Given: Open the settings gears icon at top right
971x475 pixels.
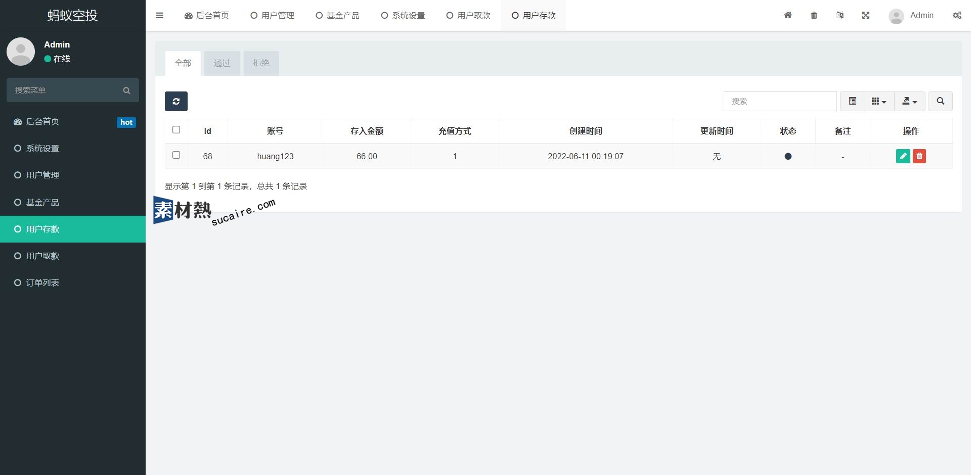Looking at the screenshot, I should coord(957,15).
